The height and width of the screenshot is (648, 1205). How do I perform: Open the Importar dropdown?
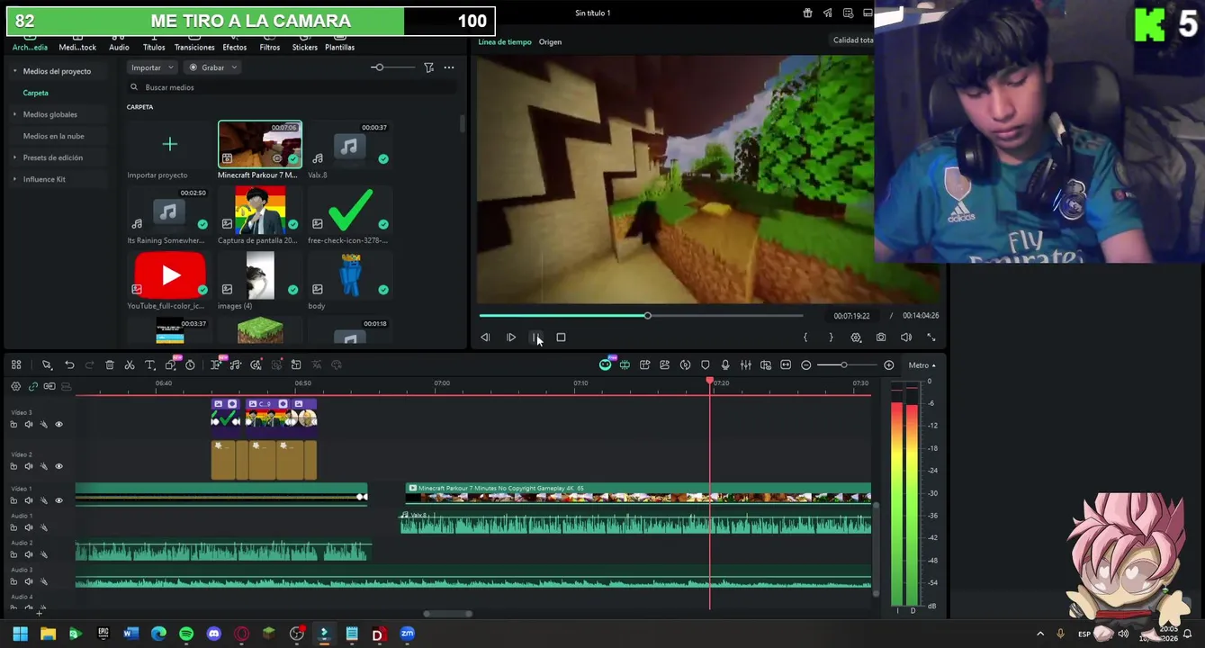151,67
